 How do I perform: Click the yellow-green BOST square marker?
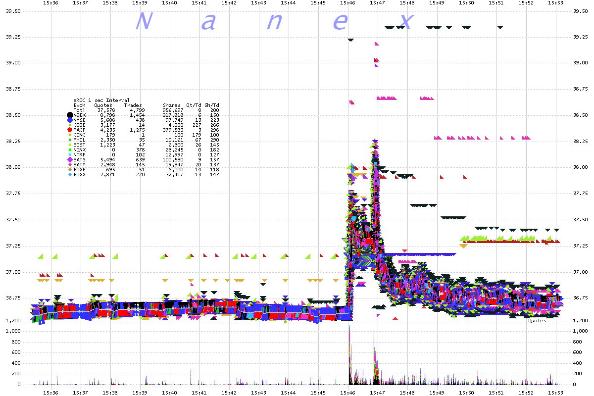pos(70,145)
